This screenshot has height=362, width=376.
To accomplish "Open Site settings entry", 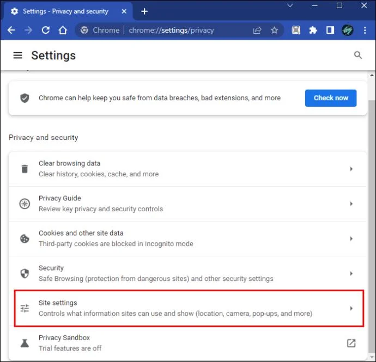I will 187,308.
